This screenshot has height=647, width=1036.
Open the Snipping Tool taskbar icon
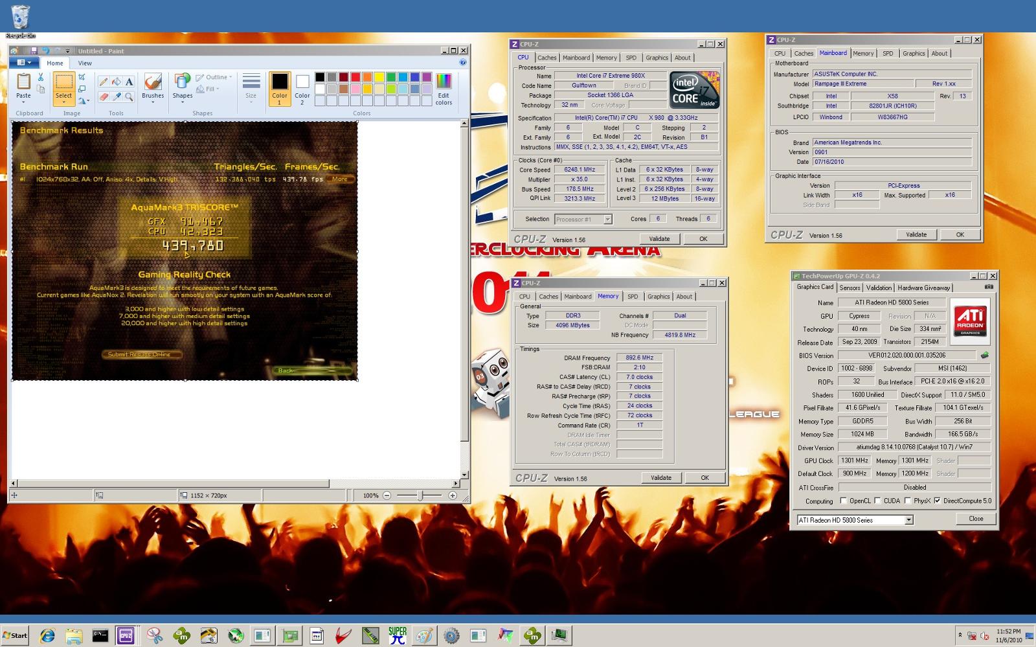[155, 635]
